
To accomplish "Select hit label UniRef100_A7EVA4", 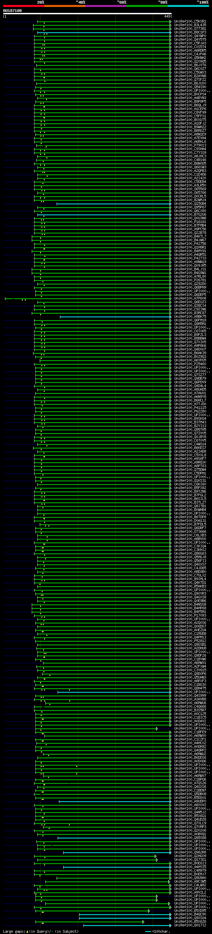I will (190, 138).
